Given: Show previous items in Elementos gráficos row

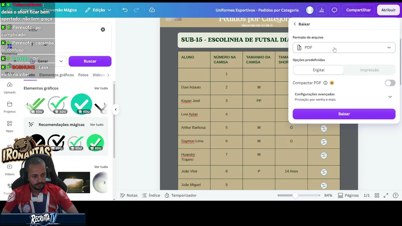Looking at the screenshot, I should coord(27,104).
